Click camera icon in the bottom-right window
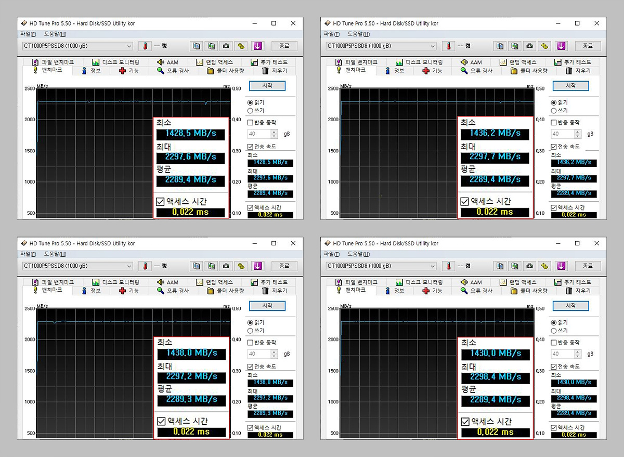624x457 pixels. (530, 266)
